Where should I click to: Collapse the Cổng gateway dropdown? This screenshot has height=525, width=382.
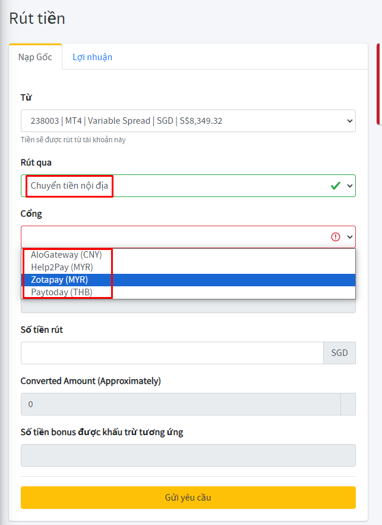pos(188,237)
